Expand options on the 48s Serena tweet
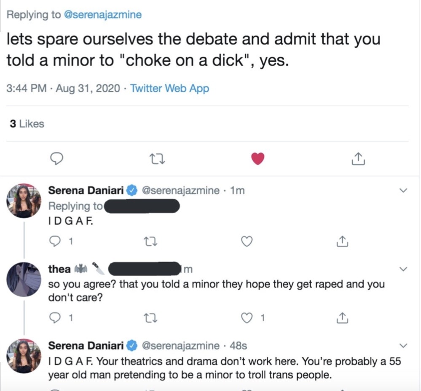 coord(403,346)
